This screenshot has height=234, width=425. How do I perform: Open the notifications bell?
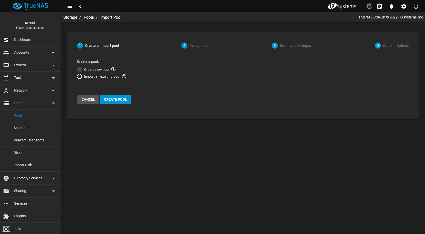(391, 6)
